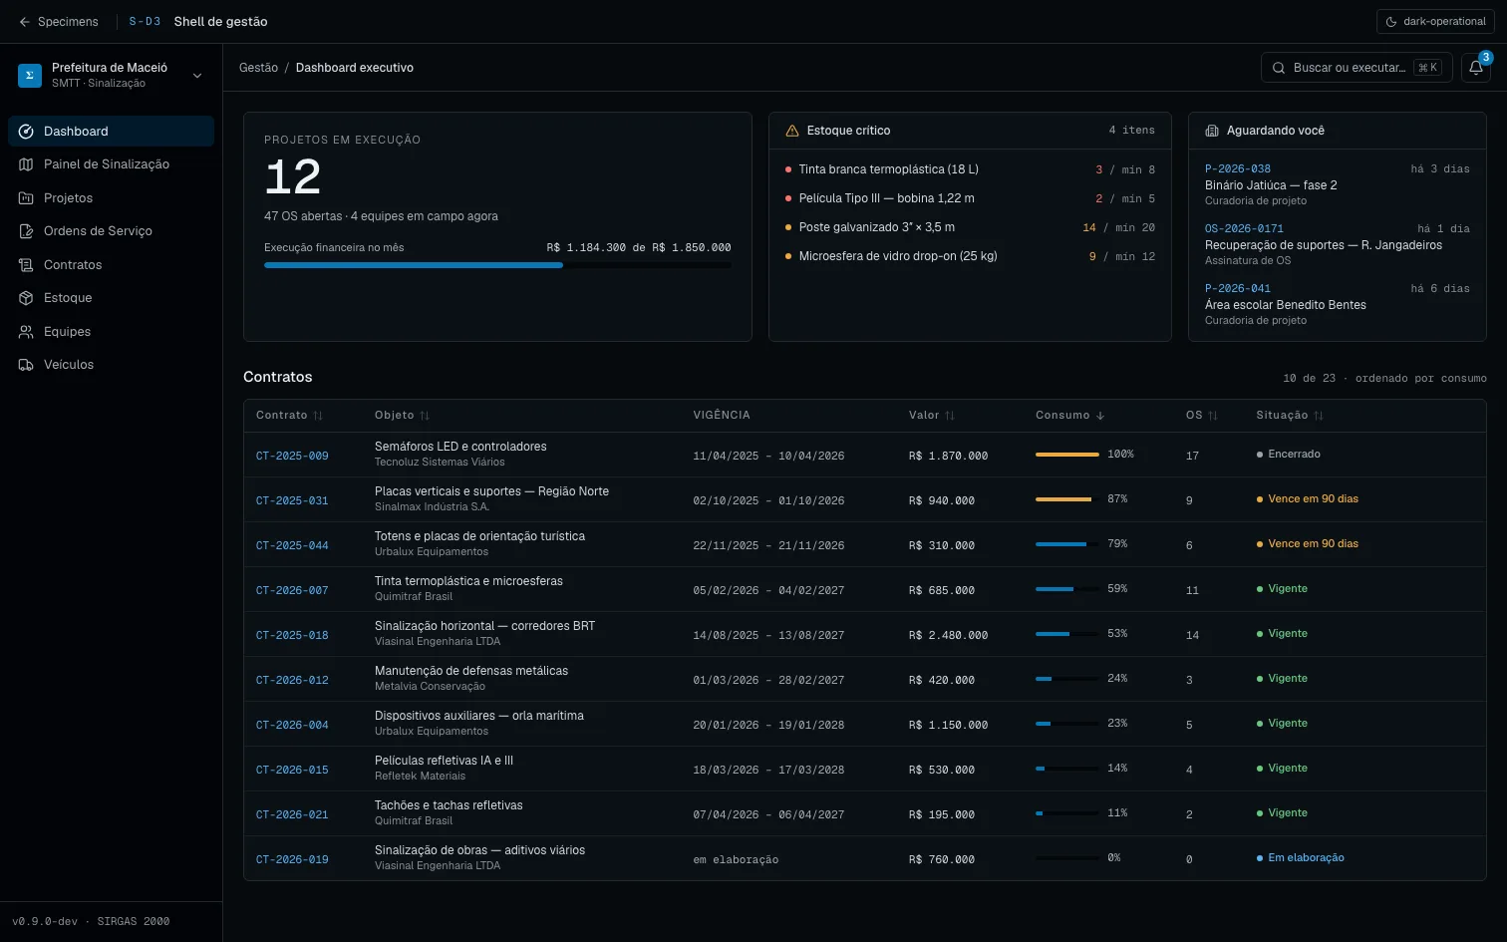Open the Projetos section
The width and height of the screenshot is (1507, 942).
(x=111, y=198)
